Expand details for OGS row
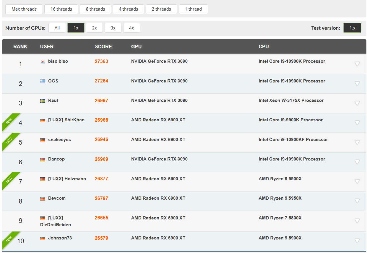The height and width of the screenshot is (253, 367). pos(357,84)
